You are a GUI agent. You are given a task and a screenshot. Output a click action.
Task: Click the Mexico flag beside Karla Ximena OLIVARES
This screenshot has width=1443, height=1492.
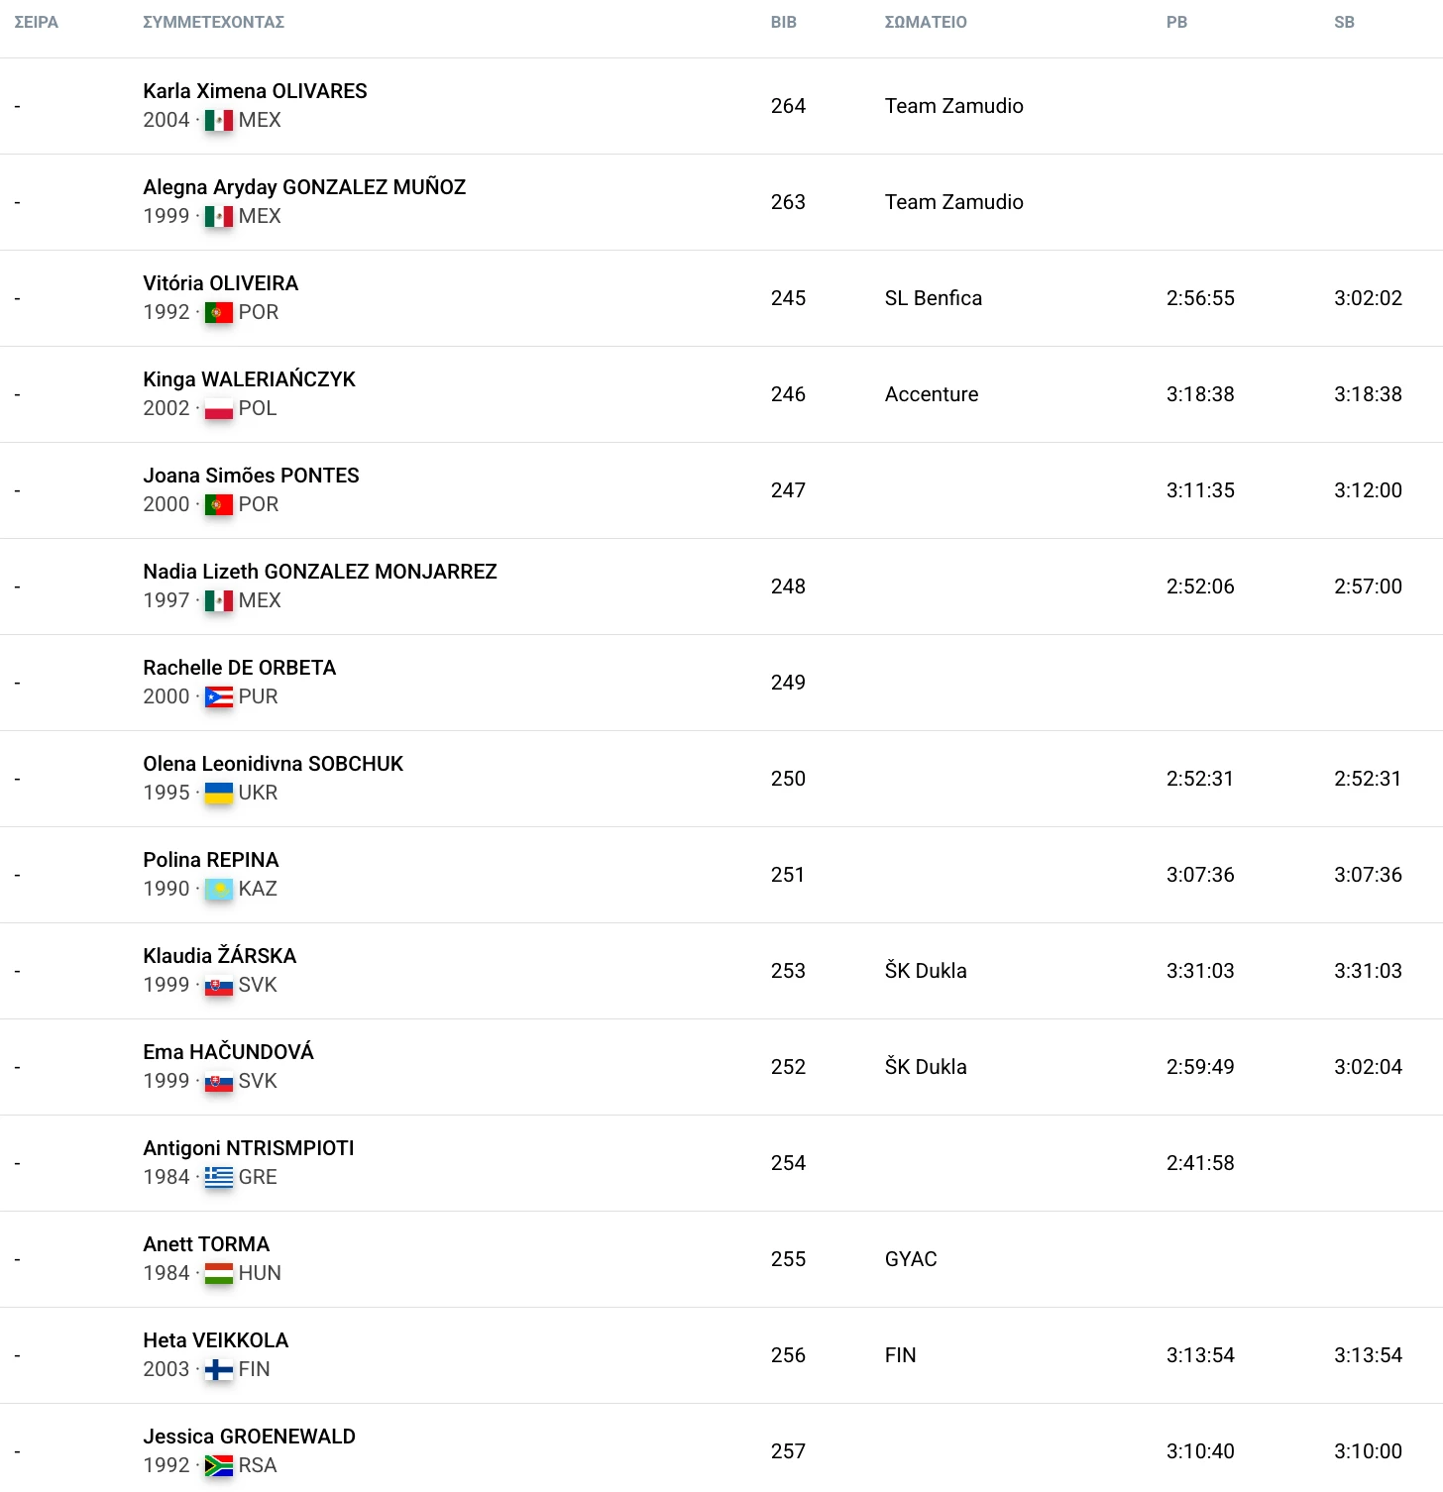(x=219, y=121)
